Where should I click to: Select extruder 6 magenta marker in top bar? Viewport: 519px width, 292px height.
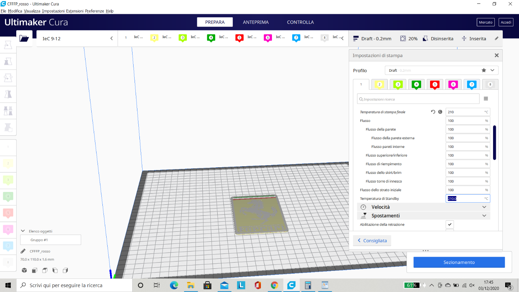coord(268,38)
